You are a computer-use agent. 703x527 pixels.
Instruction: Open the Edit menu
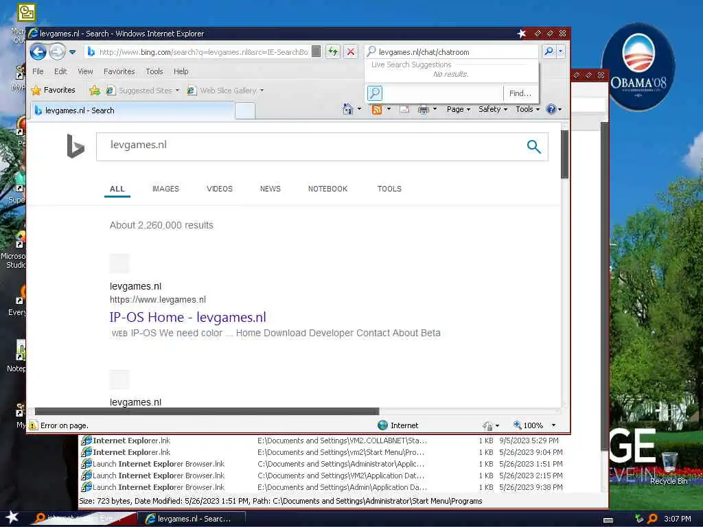click(60, 71)
